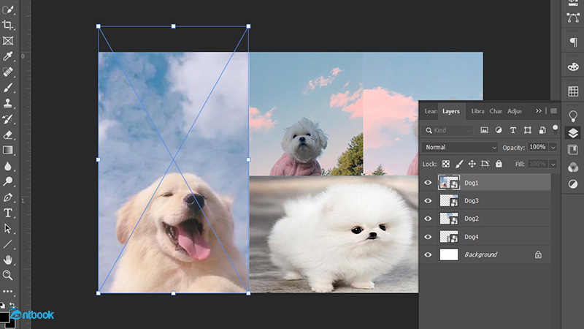This screenshot has width=584, height=329.
Task: Select the Blur (droplet) tool
Action: point(7,166)
